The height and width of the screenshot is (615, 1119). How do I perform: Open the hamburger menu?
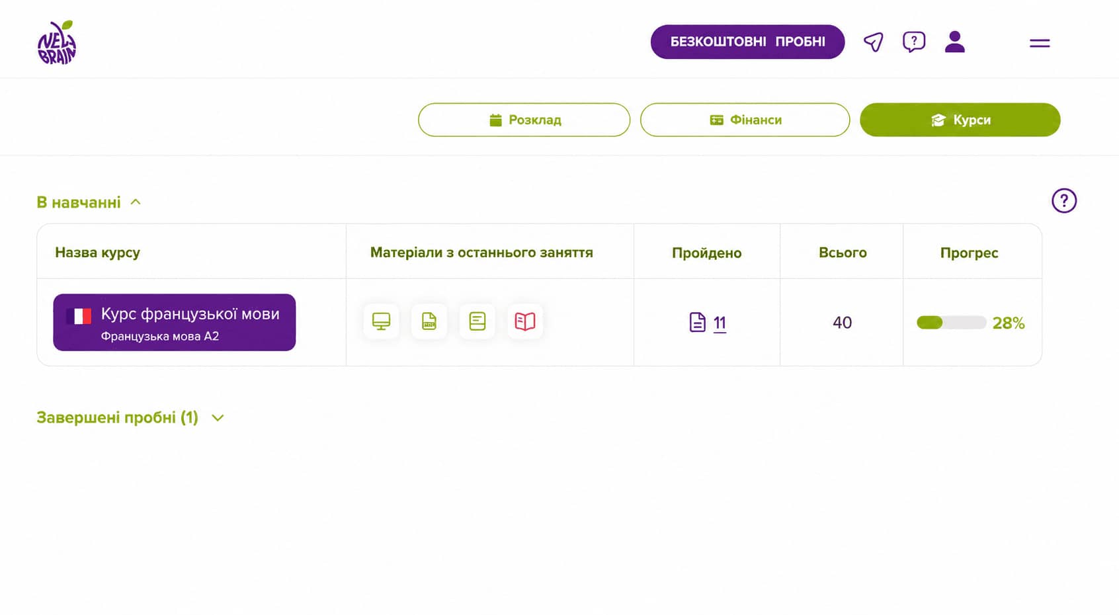click(x=1040, y=43)
